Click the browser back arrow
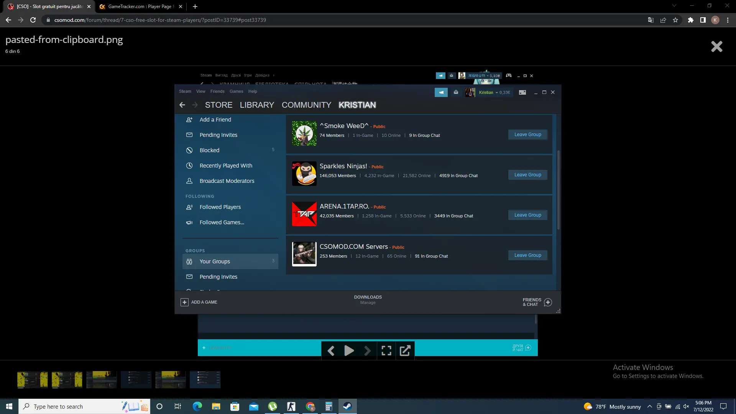 (8, 20)
